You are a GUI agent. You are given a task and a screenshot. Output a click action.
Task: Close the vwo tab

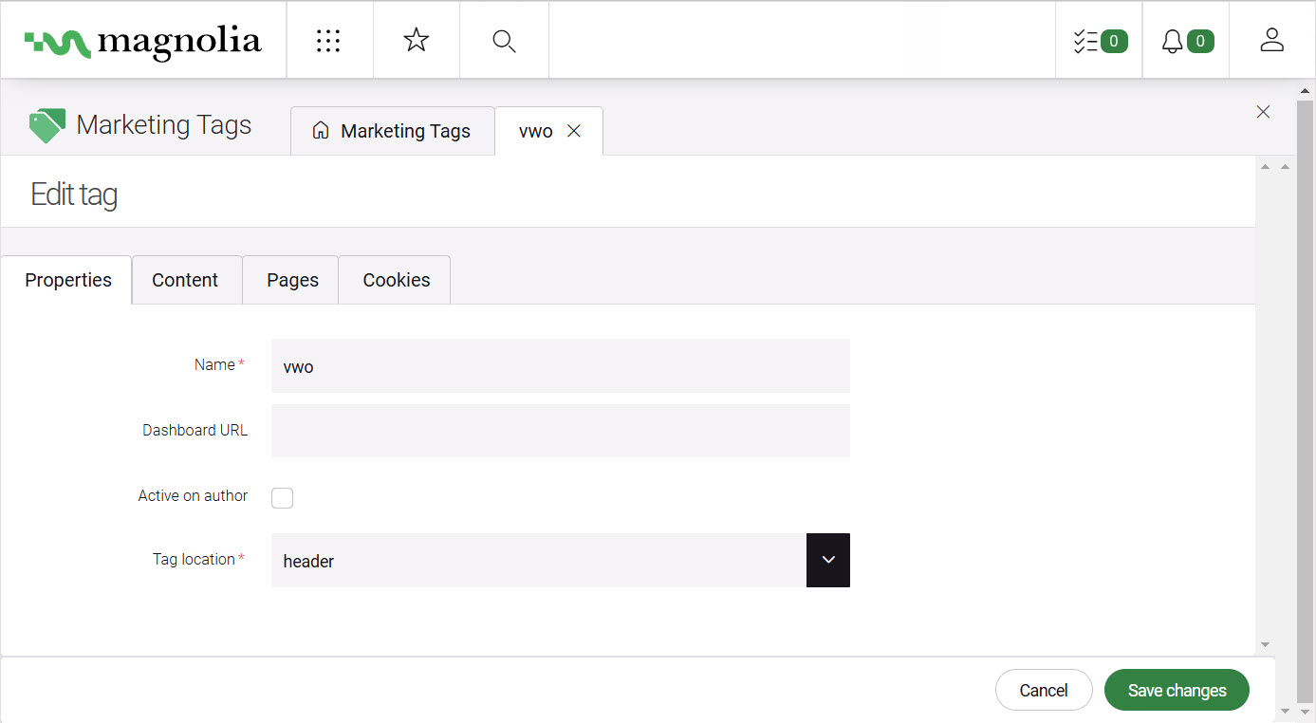coord(574,131)
